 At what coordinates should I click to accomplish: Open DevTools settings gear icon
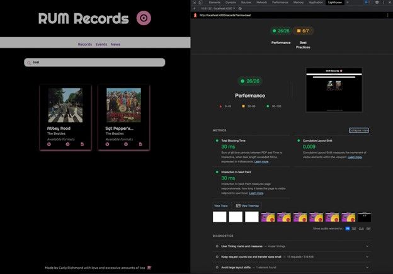(x=377, y=3)
